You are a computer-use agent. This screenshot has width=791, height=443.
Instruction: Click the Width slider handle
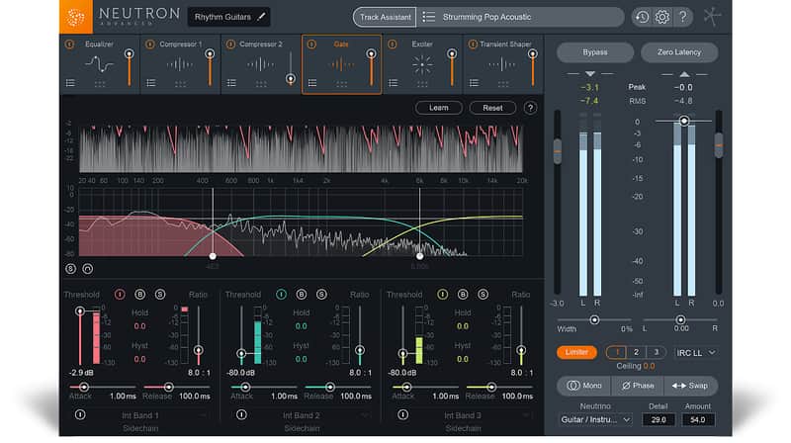(x=594, y=319)
